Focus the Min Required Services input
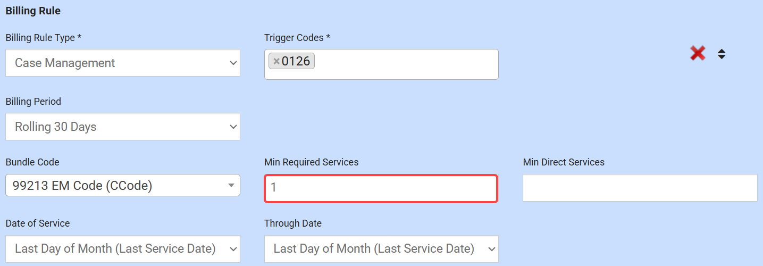This screenshot has width=763, height=266. (381, 188)
